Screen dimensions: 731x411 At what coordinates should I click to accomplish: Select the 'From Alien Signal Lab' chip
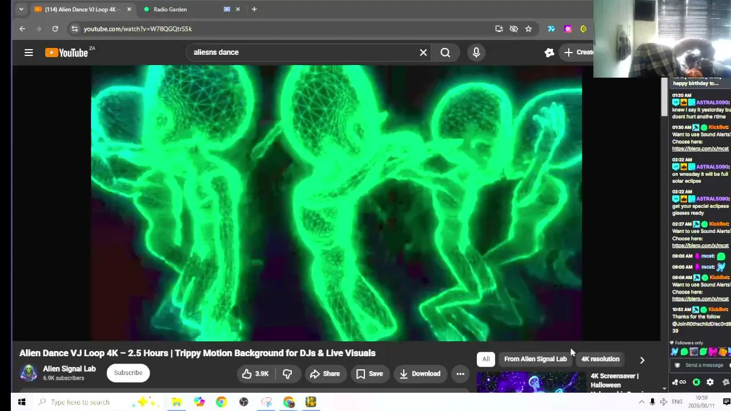536,359
